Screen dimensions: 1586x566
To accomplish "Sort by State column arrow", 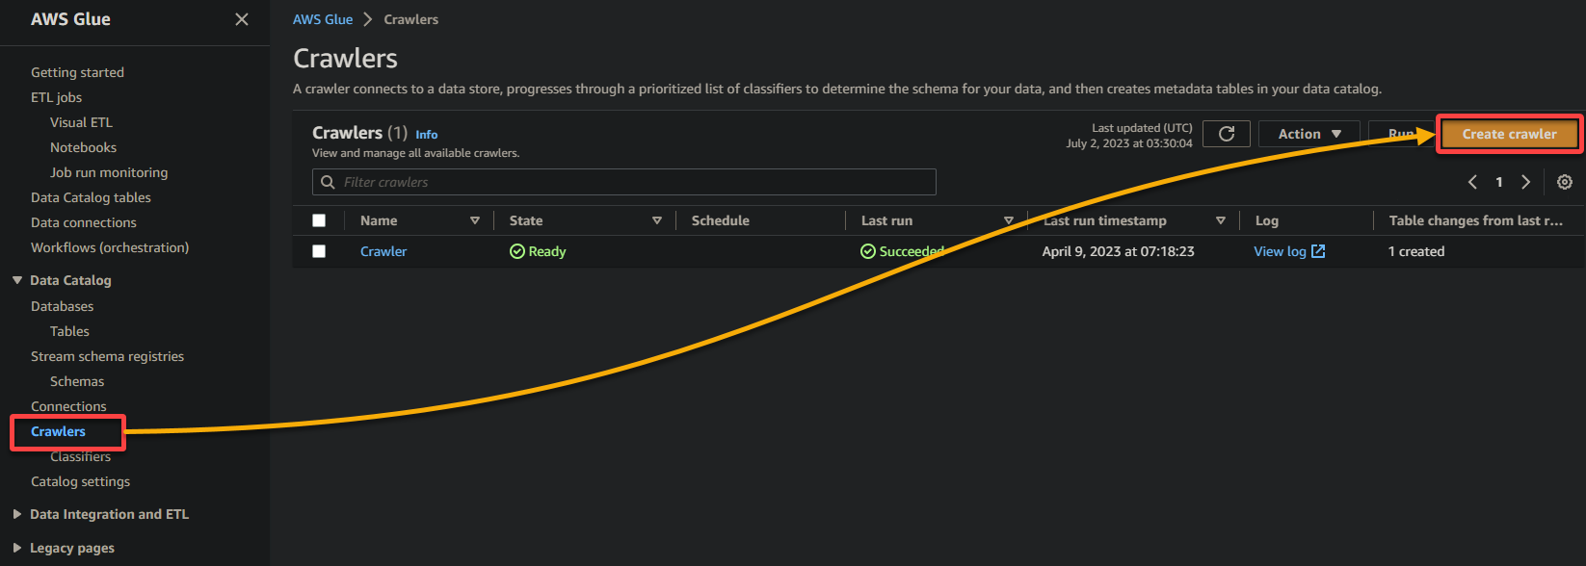I will 657,220.
